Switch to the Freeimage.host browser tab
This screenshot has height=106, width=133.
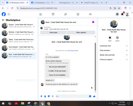(67, 3)
